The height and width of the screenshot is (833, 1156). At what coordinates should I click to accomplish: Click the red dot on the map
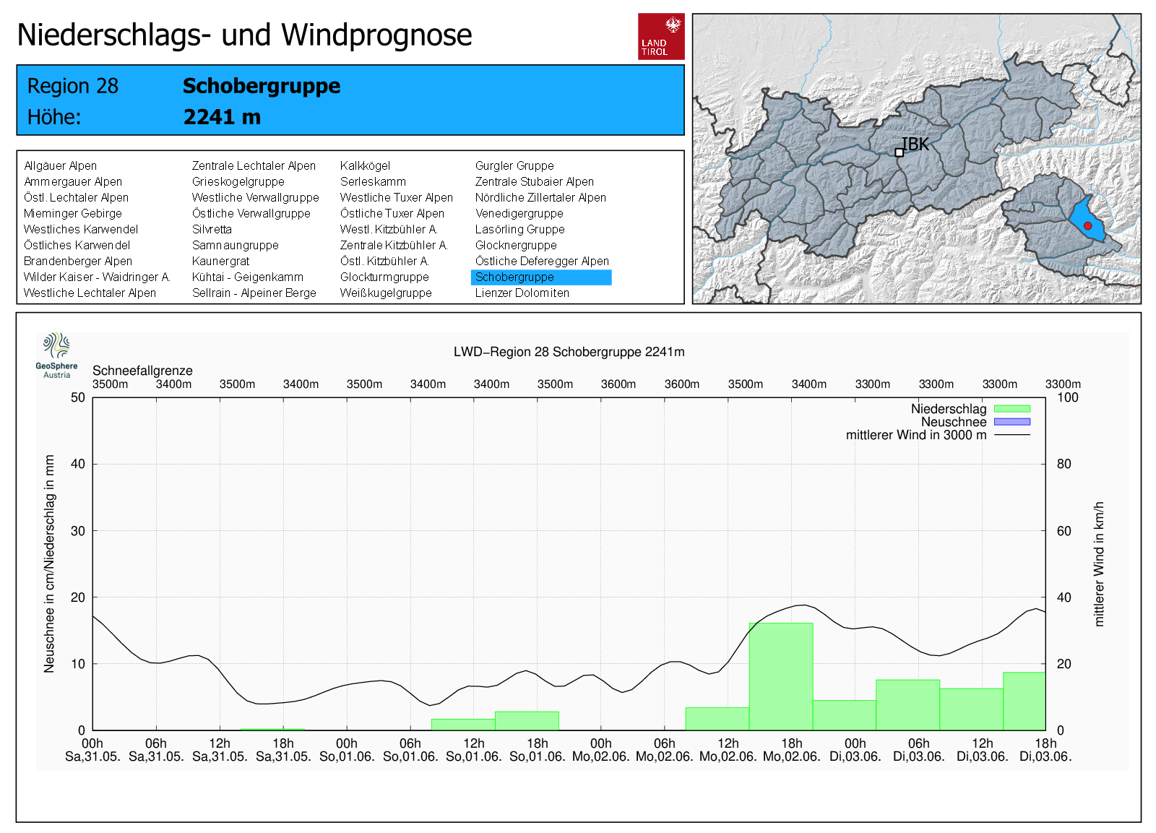pyautogui.click(x=1087, y=226)
